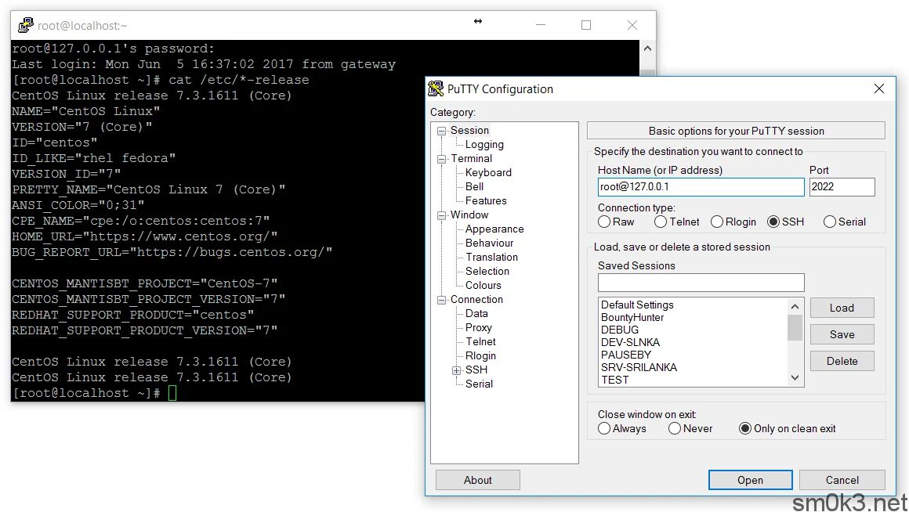Open the Serial category in tree
Image resolution: width=909 pixels, height=512 pixels.
479,384
